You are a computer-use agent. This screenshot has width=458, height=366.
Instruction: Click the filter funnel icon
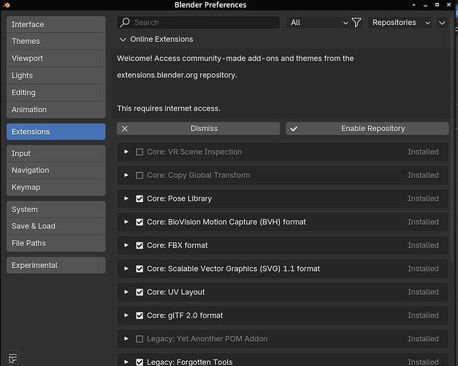(x=356, y=23)
